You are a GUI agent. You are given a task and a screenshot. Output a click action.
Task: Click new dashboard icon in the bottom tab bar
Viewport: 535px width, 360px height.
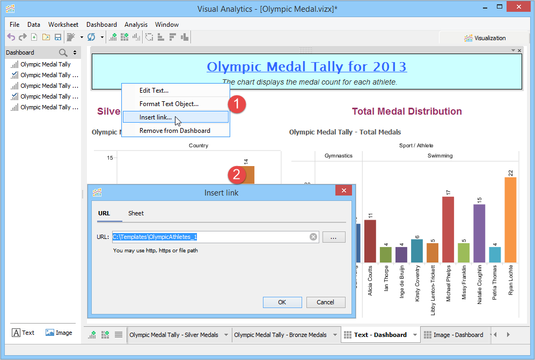click(105, 335)
